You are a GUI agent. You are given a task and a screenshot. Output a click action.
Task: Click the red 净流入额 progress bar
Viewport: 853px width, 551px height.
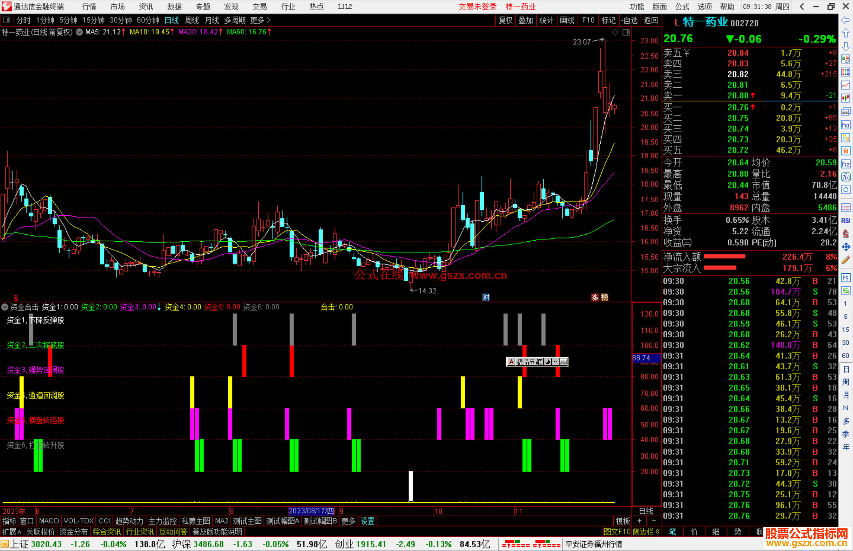coord(724,257)
